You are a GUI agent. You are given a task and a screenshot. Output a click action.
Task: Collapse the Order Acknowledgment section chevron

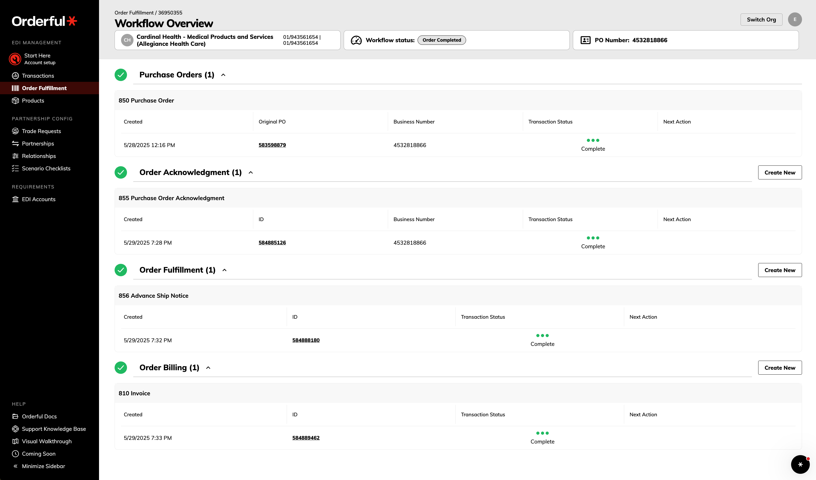point(251,173)
